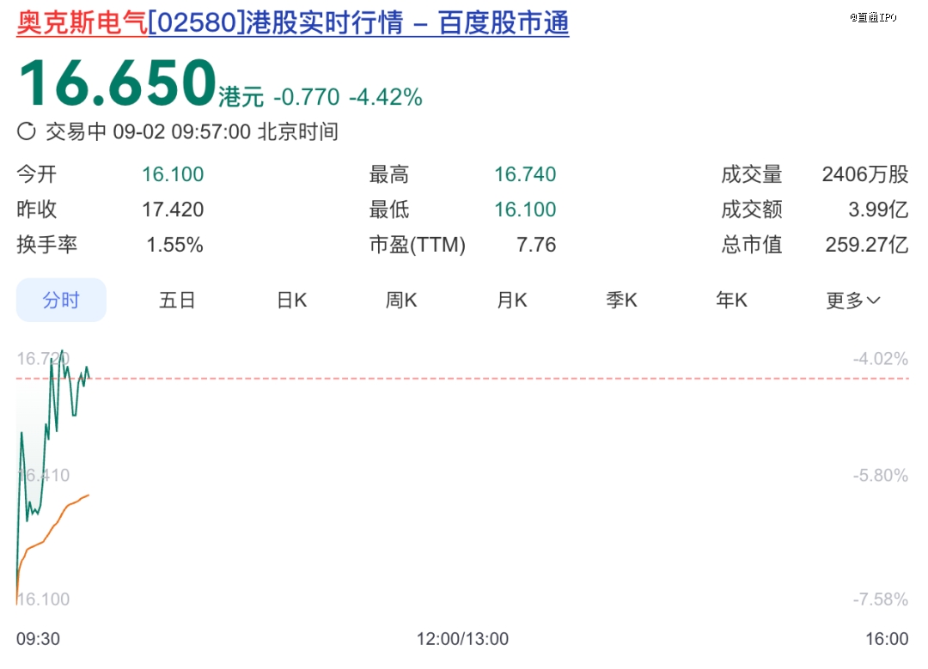Open the 月K chart tab
The image size is (928, 669).
512,300
